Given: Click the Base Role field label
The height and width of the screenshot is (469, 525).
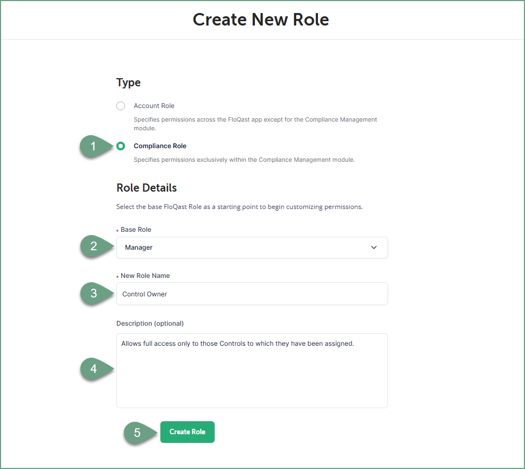Looking at the screenshot, I should point(136,230).
